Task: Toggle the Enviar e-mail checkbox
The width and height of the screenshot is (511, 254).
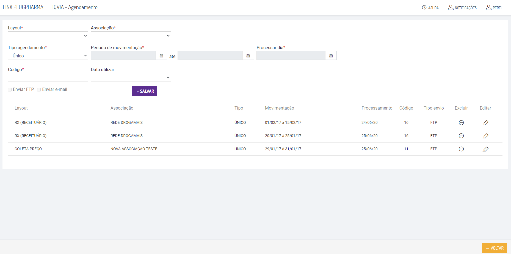Action: click(x=39, y=90)
